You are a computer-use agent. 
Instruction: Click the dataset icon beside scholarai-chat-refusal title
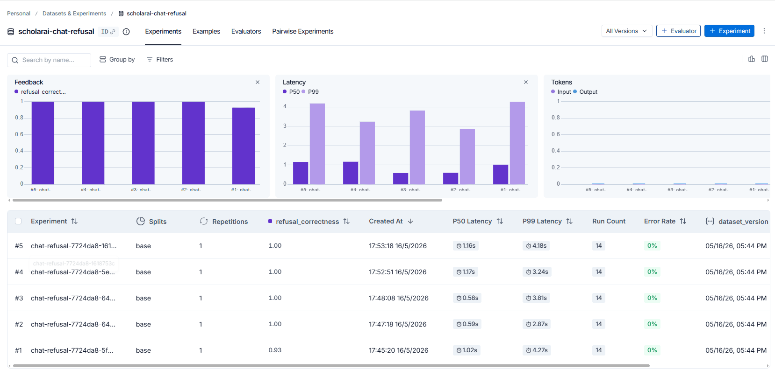[x=11, y=32]
